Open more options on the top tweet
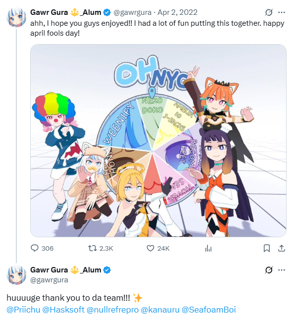Image resolution: width=294 pixels, height=321 pixels. click(x=282, y=12)
